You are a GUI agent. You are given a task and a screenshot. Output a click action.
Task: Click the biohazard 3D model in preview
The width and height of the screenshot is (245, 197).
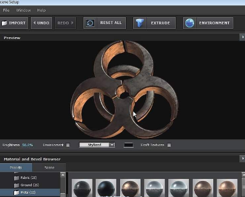tap(124, 89)
